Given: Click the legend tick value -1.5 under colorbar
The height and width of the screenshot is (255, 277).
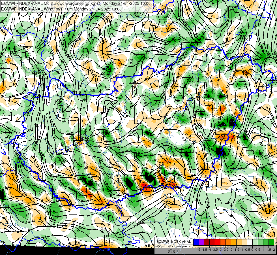Looking at the screenshot, I should pos(236,250).
